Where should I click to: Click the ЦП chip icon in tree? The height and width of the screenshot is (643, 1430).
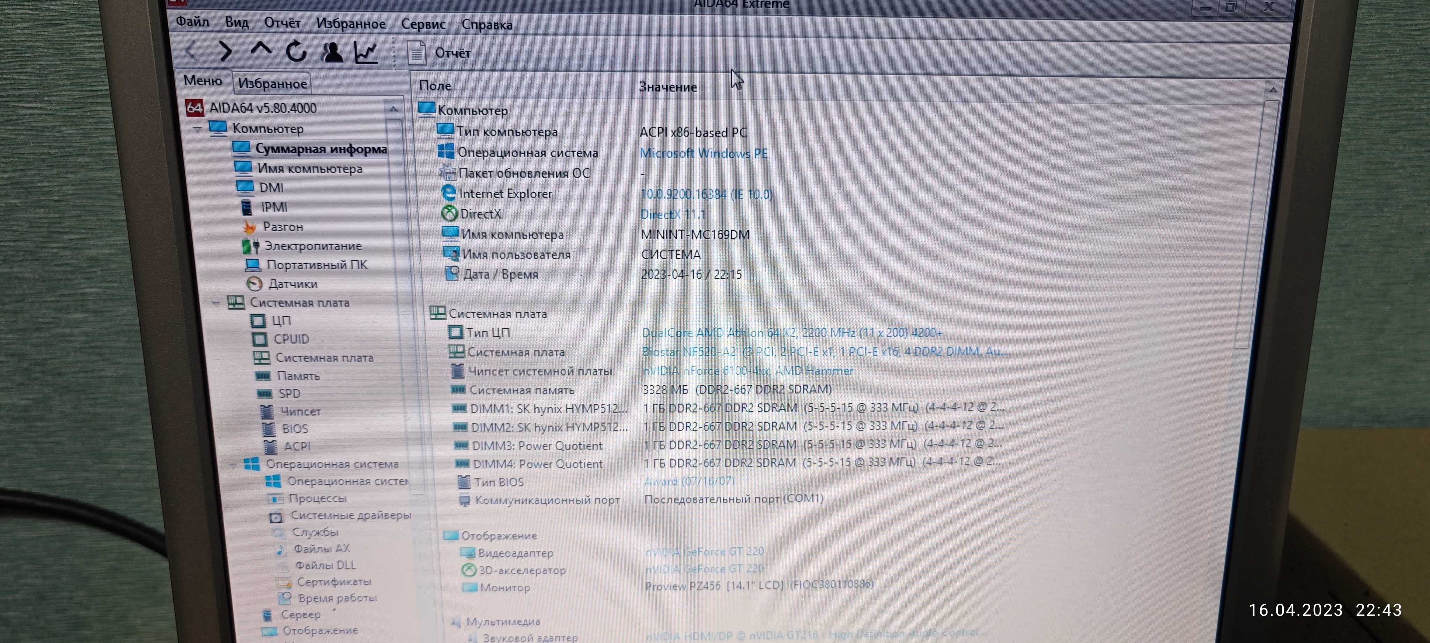click(x=258, y=321)
